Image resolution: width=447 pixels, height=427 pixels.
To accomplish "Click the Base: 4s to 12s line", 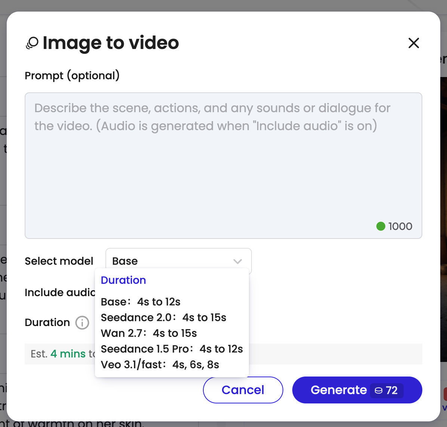I will point(141,302).
